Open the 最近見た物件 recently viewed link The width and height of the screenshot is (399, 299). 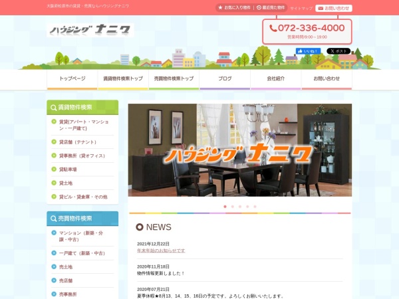271,7
